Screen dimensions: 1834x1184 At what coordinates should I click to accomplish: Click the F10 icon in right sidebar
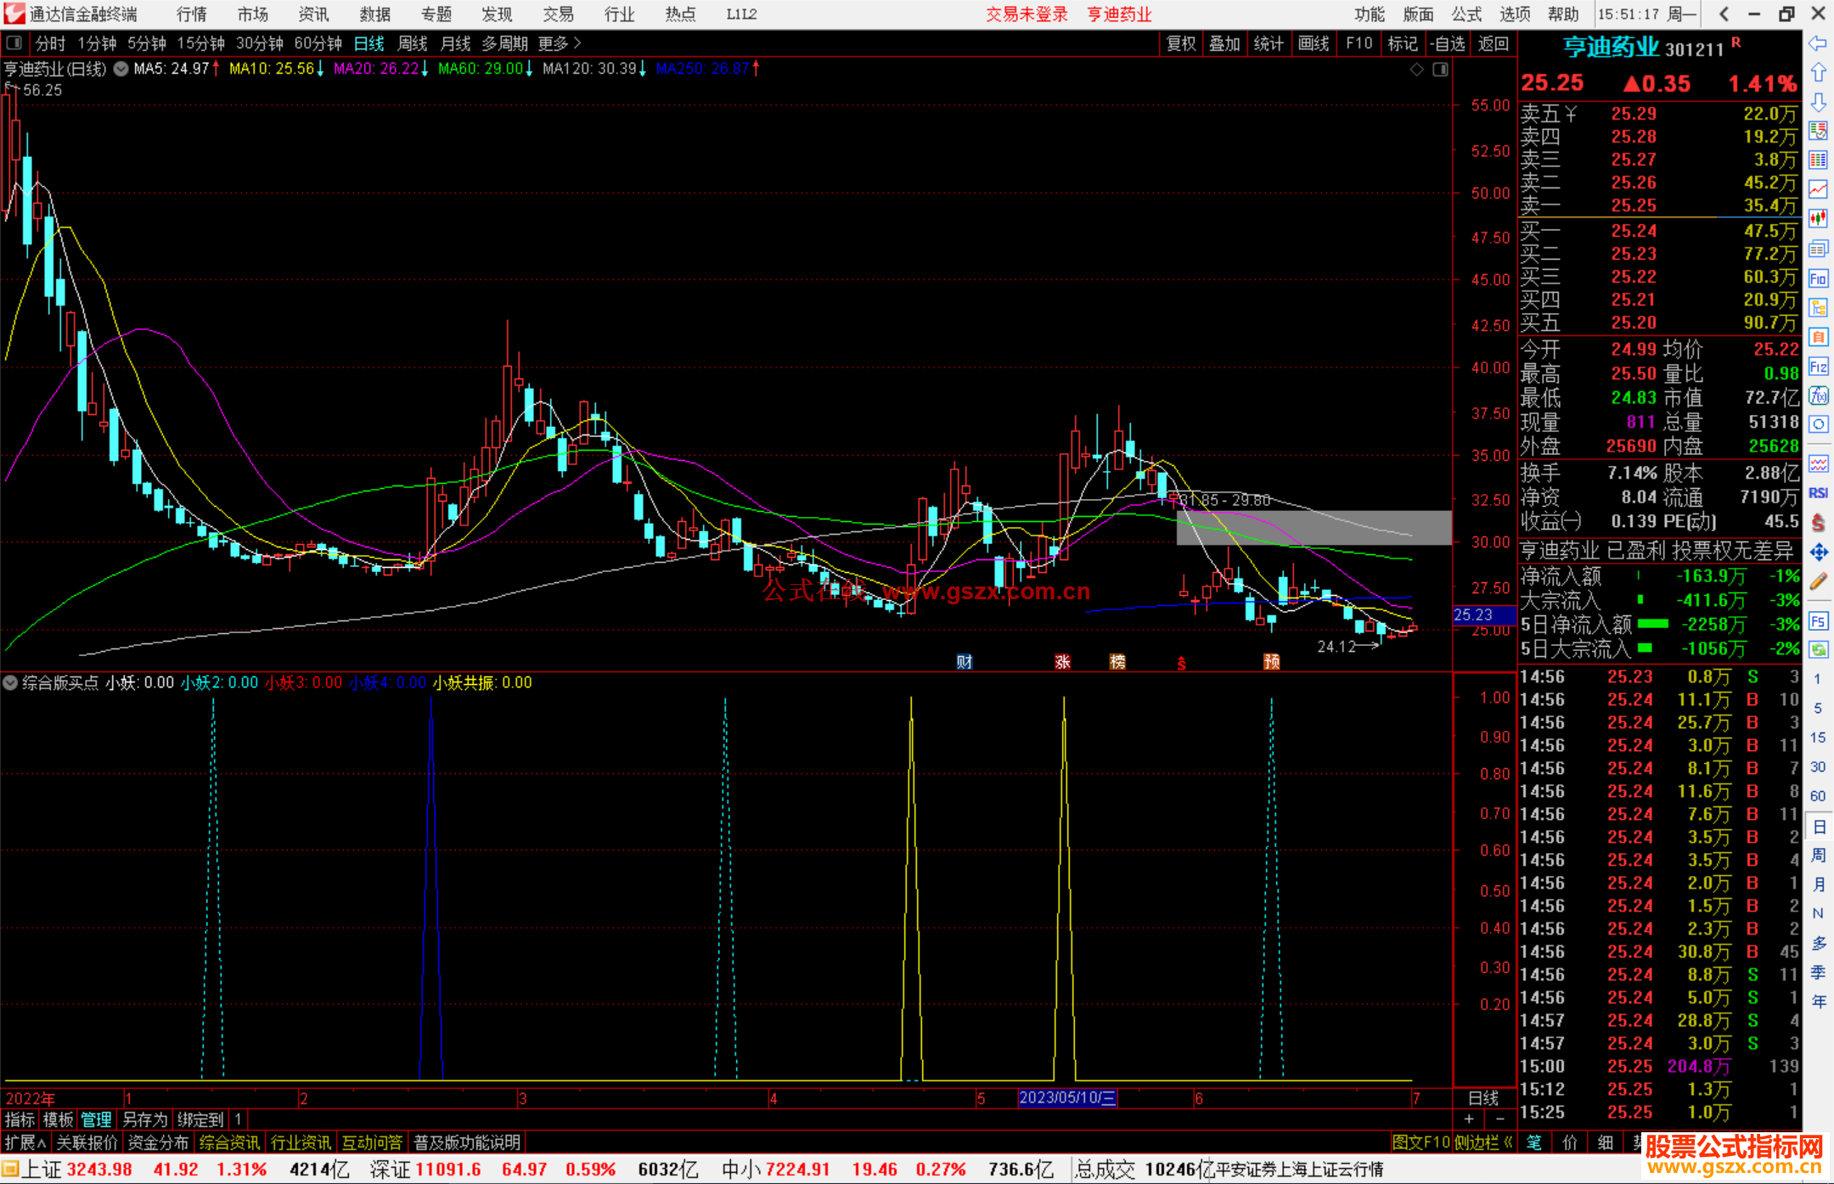pos(1818,278)
